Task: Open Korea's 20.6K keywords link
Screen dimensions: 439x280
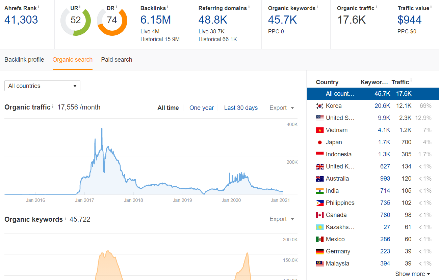Action: [382, 105]
